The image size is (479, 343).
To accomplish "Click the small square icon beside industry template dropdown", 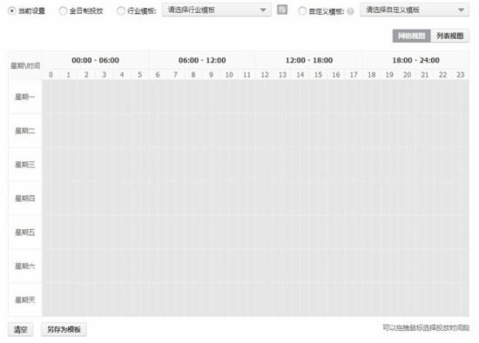I will click(282, 10).
